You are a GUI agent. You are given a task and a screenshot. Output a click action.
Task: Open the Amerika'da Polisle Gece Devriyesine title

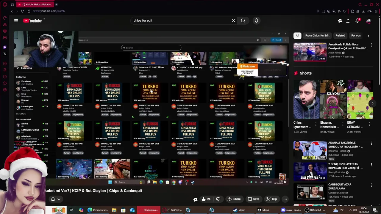(348, 46)
